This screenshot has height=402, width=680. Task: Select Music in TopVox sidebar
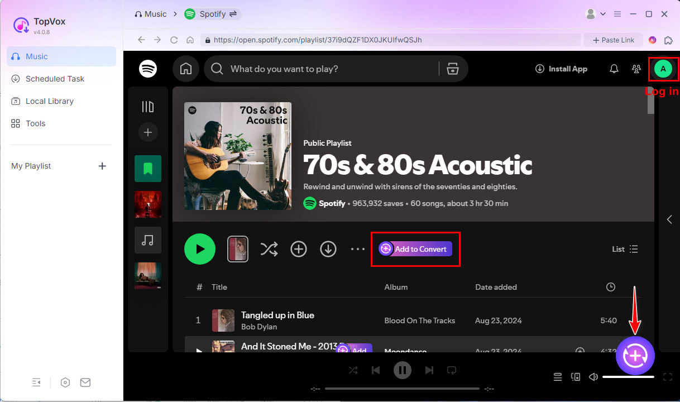[61, 56]
